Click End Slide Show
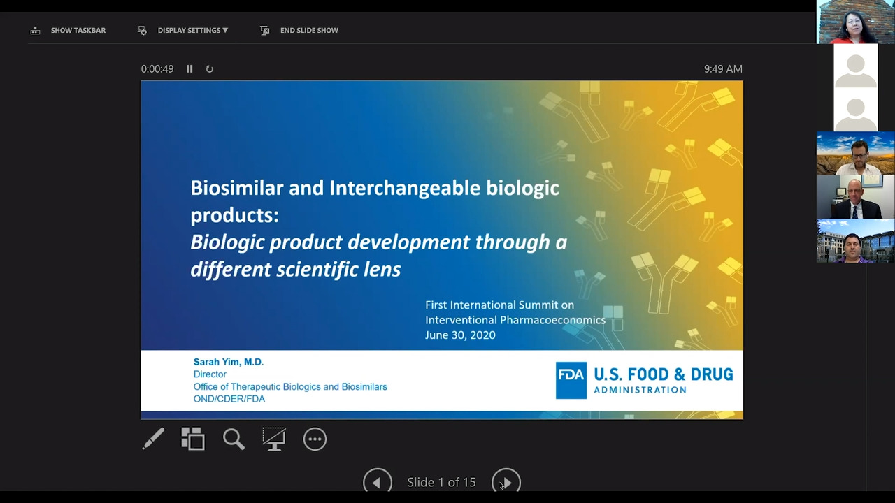The height and width of the screenshot is (503, 895). 309,31
